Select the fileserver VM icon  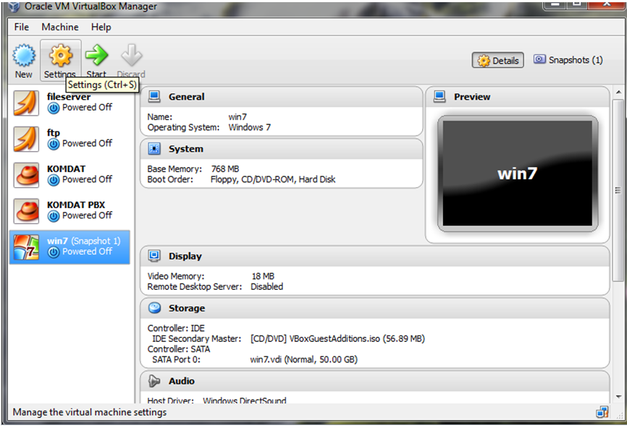click(x=26, y=103)
